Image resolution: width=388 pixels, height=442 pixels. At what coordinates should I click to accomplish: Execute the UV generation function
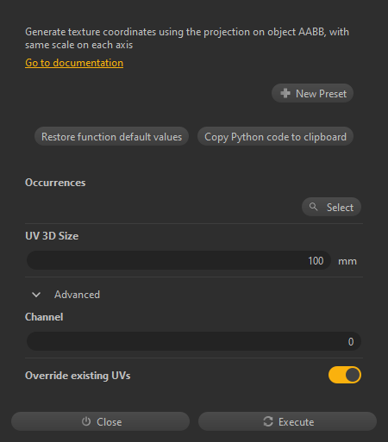[x=287, y=421]
